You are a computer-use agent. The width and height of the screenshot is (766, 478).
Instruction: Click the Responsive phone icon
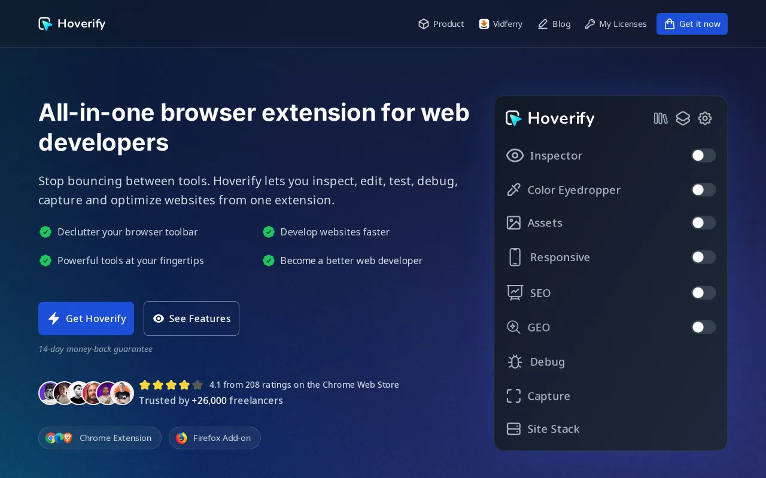tap(515, 257)
